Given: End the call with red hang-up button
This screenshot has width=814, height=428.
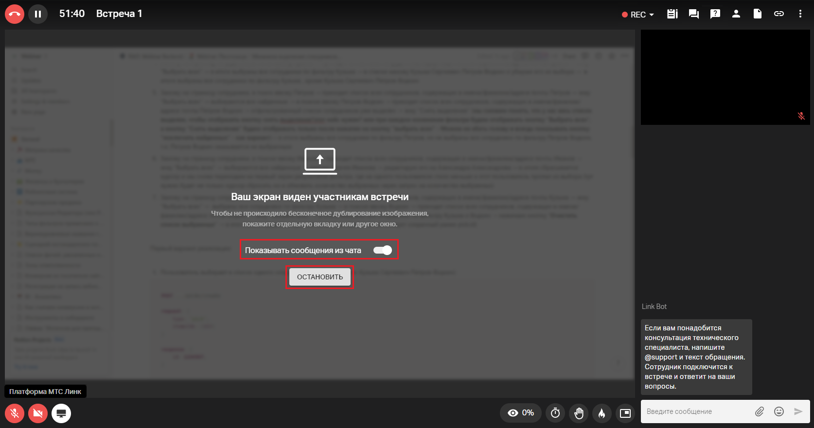Looking at the screenshot, I should (15, 14).
